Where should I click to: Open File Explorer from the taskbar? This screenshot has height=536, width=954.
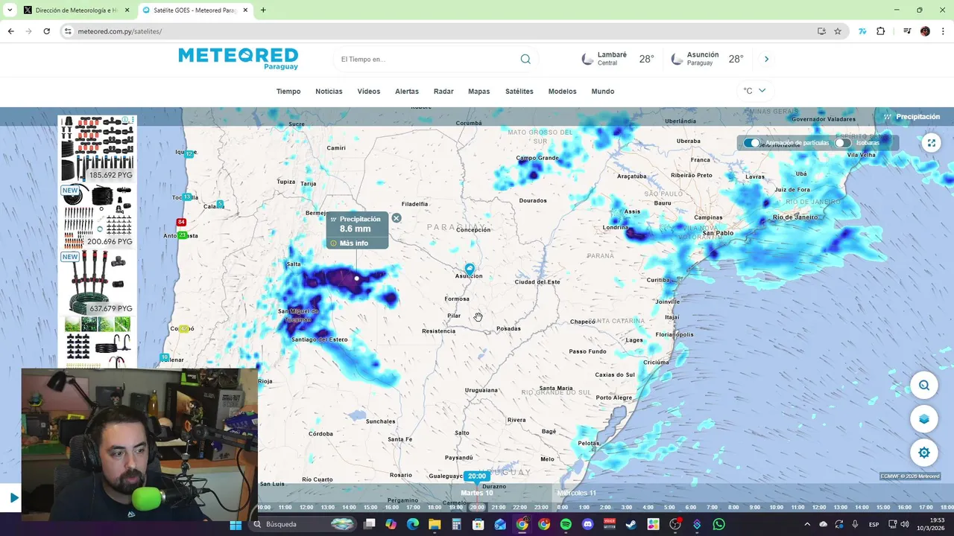click(435, 524)
